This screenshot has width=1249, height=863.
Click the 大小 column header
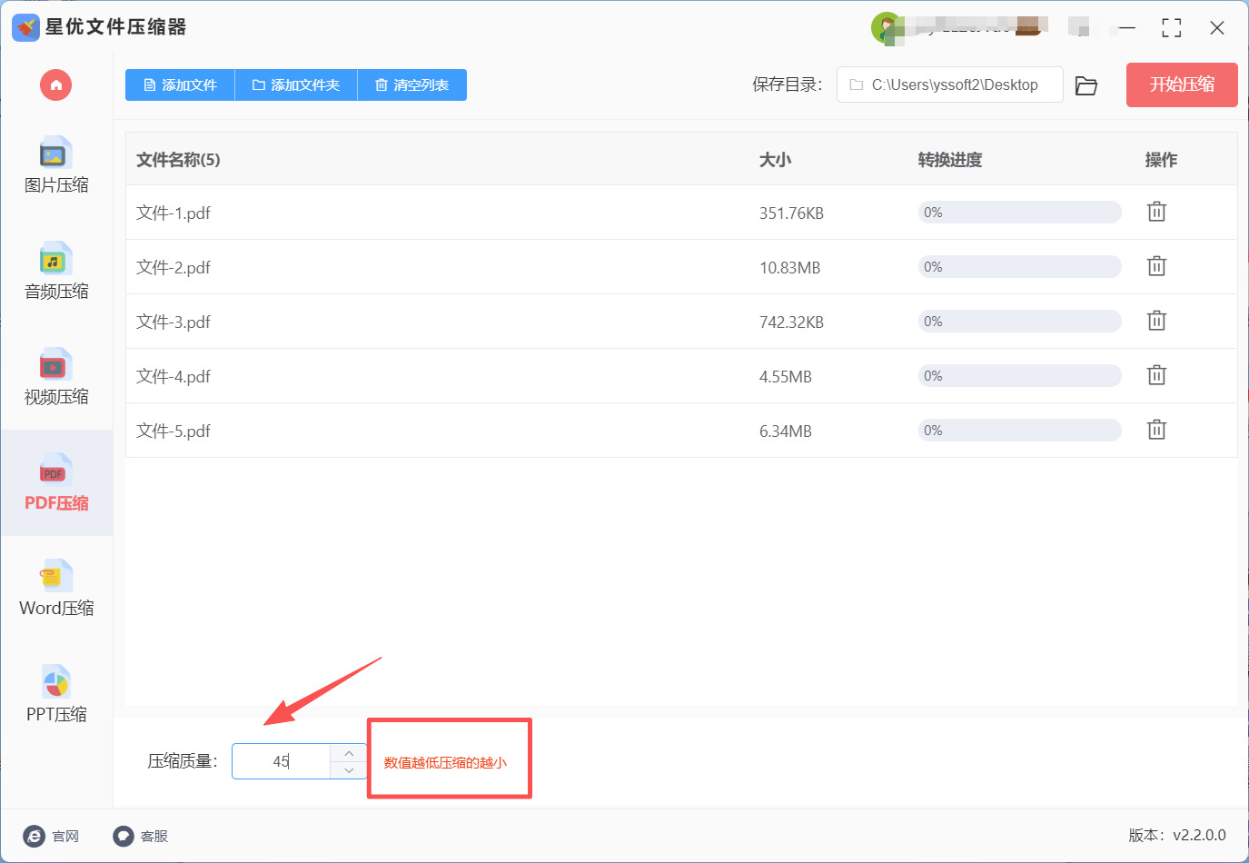(x=775, y=160)
